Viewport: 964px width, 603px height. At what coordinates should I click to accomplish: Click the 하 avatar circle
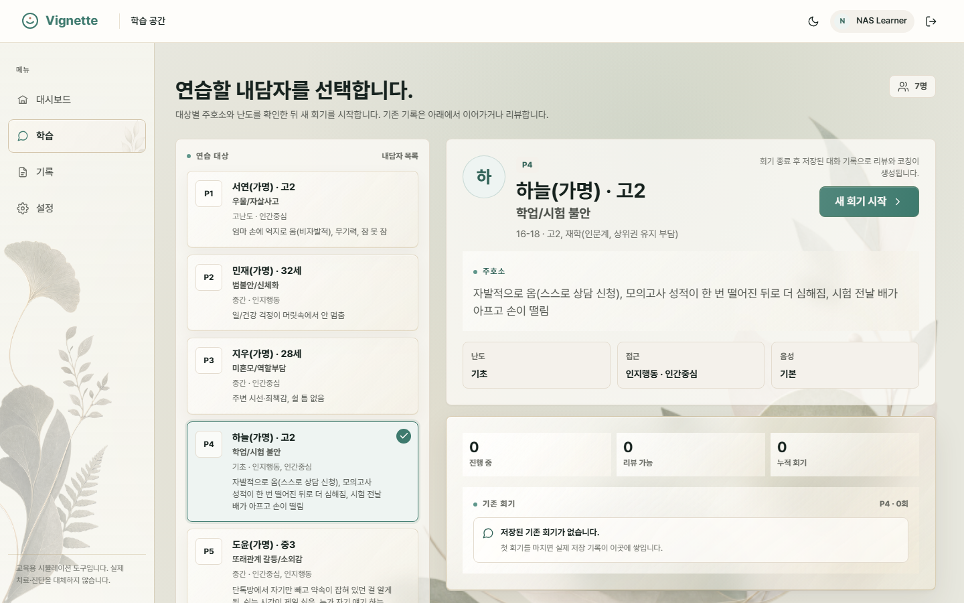click(484, 177)
